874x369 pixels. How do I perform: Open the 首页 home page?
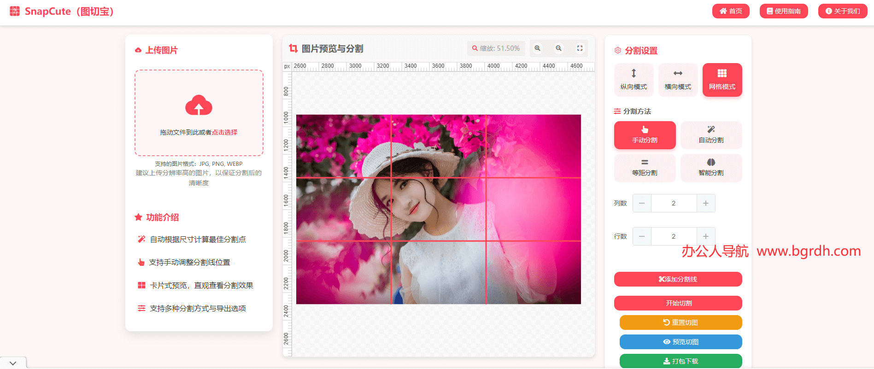point(731,11)
